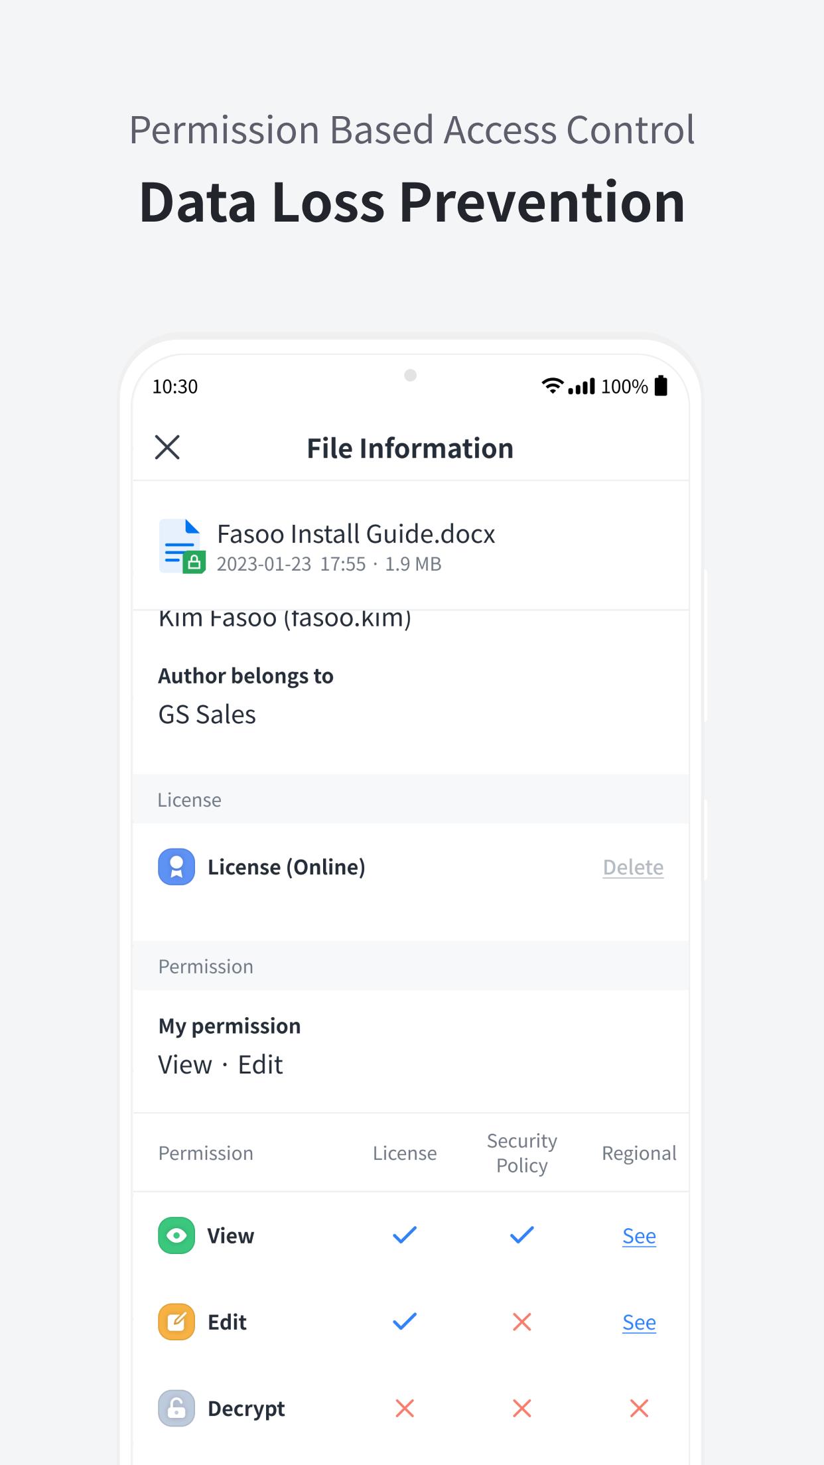This screenshot has width=824, height=1465.
Task: Tap the GS Sales value
Action: [x=207, y=715]
